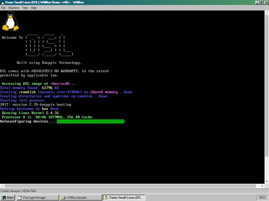This screenshot has width=269, height=201.
Task: Close the WMBox window
Action: (266, 2)
